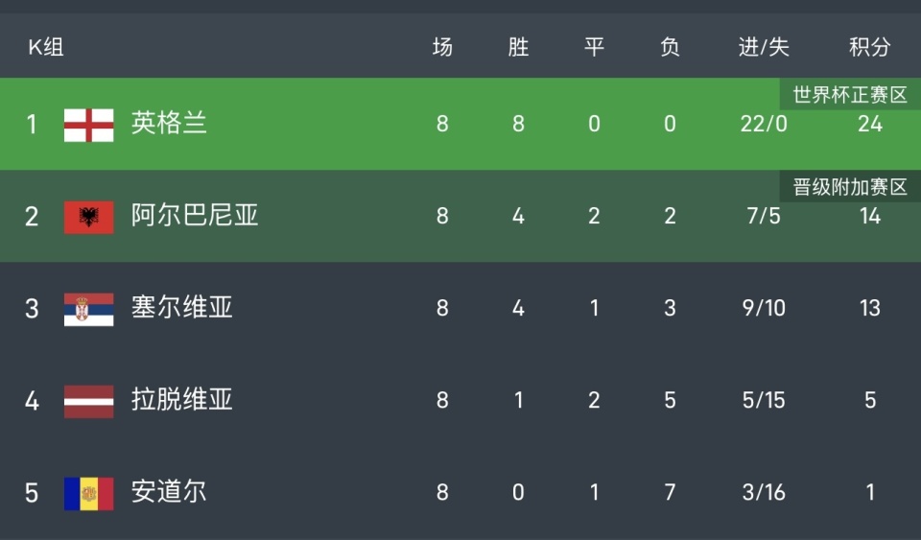Click the 平 column header
The width and height of the screenshot is (921, 540).
click(x=594, y=47)
